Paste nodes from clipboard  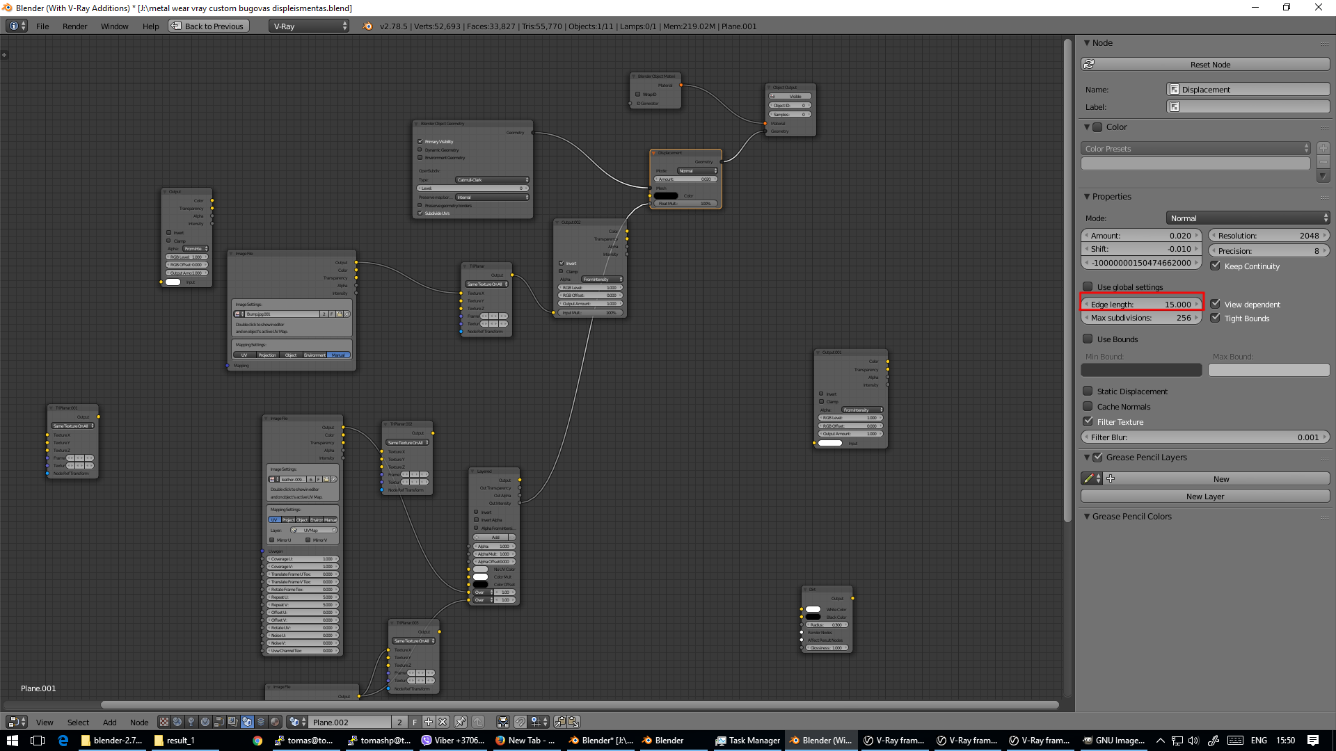(x=573, y=722)
